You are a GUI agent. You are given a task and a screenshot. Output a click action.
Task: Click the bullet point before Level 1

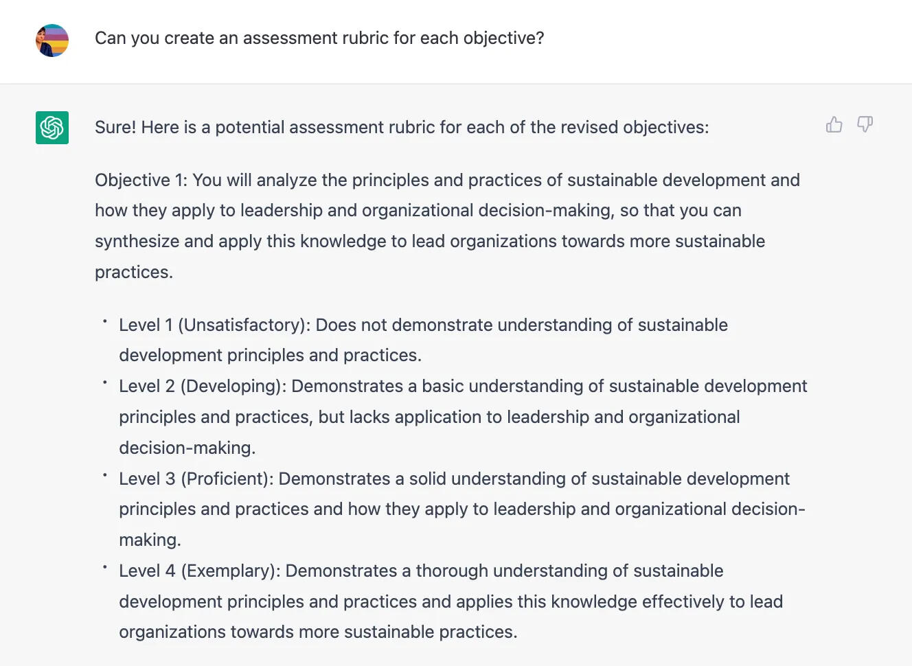coord(105,321)
